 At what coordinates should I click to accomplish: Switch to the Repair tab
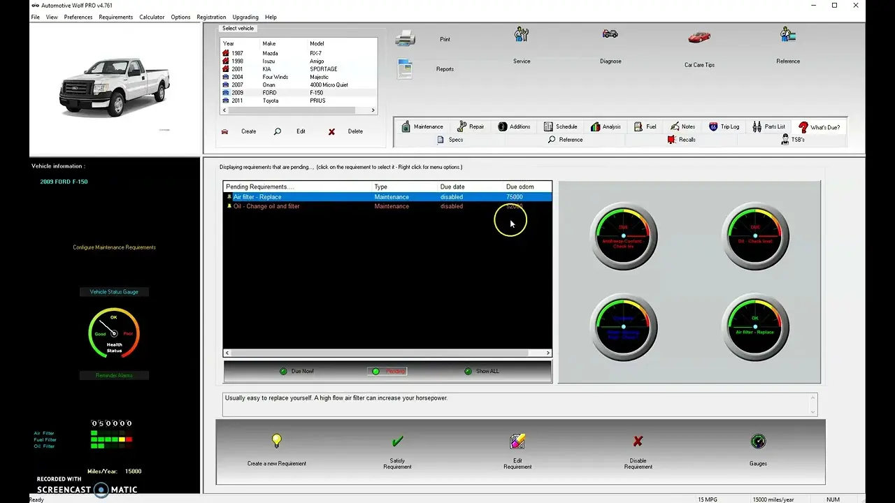(471, 126)
